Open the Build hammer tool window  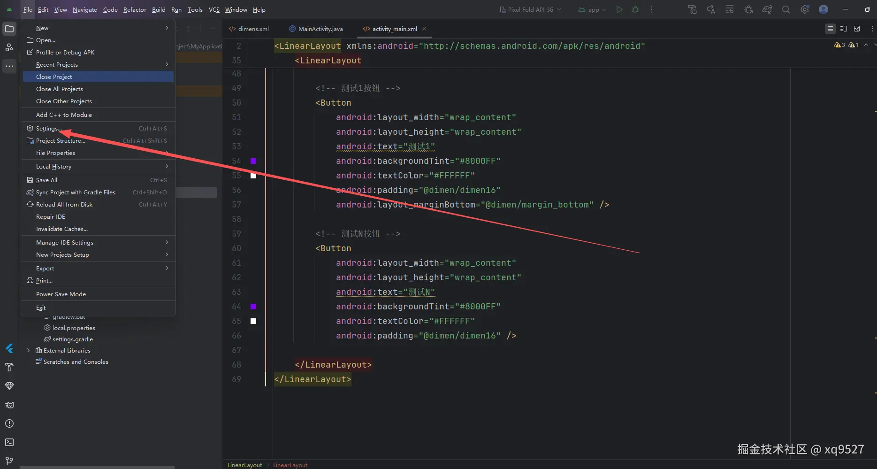point(9,367)
